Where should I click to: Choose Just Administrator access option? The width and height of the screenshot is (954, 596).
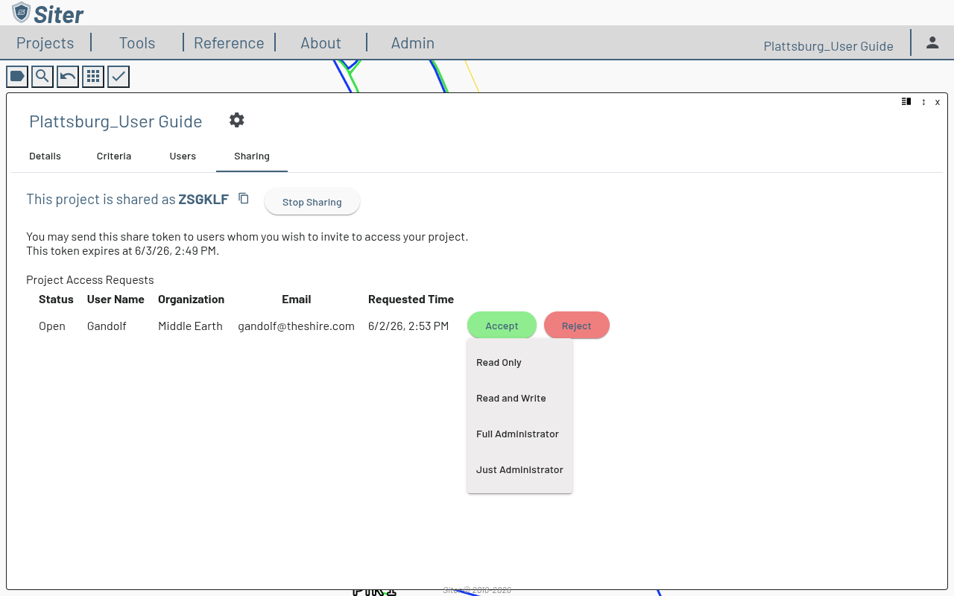520,469
